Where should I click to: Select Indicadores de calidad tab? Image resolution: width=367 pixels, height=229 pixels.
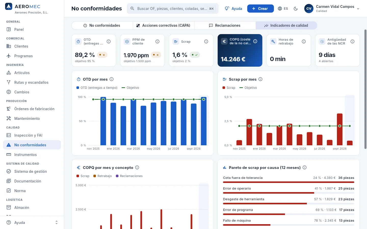pyautogui.click(x=286, y=25)
